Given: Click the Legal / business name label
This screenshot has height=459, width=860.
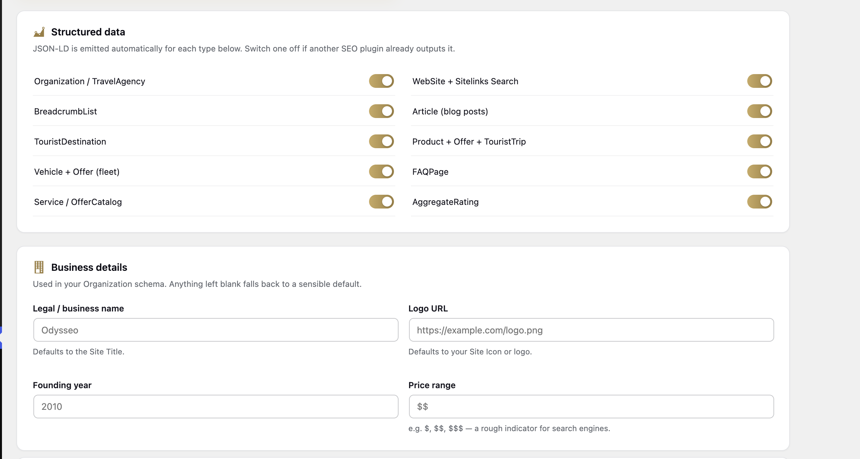Looking at the screenshot, I should click(x=78, y=308).
